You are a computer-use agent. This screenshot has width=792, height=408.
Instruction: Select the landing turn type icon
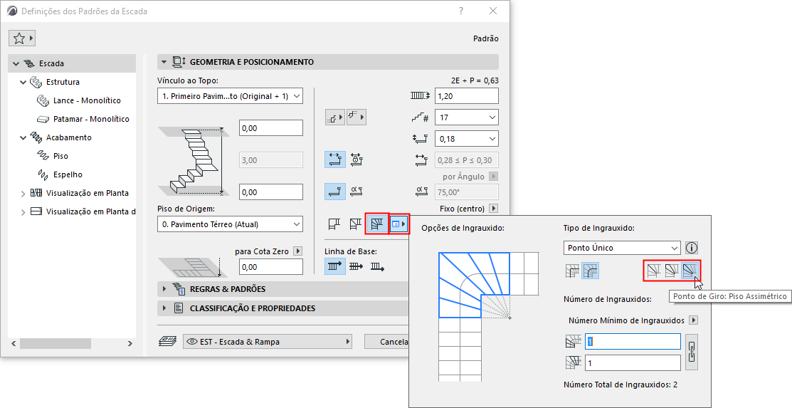click(x=333, y=224)
